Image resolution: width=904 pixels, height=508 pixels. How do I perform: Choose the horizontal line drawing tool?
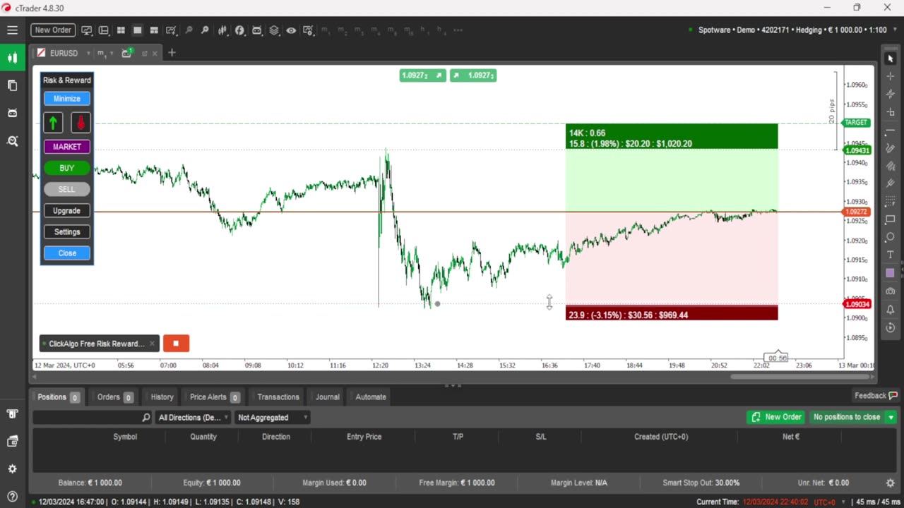coord(890,130)
